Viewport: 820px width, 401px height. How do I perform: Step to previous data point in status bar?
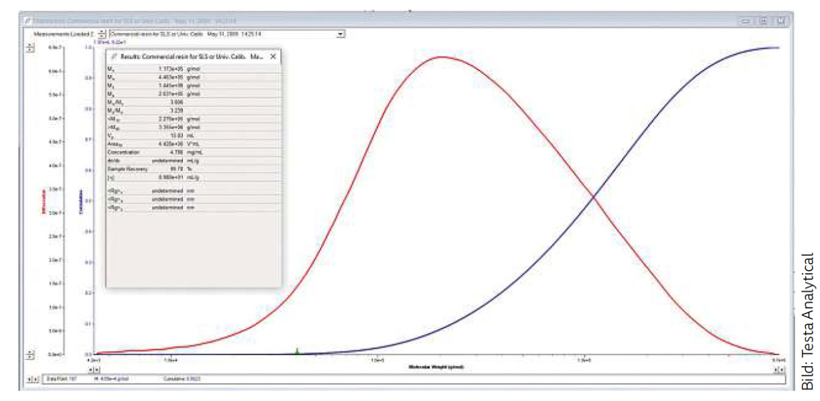click(29, 378)
